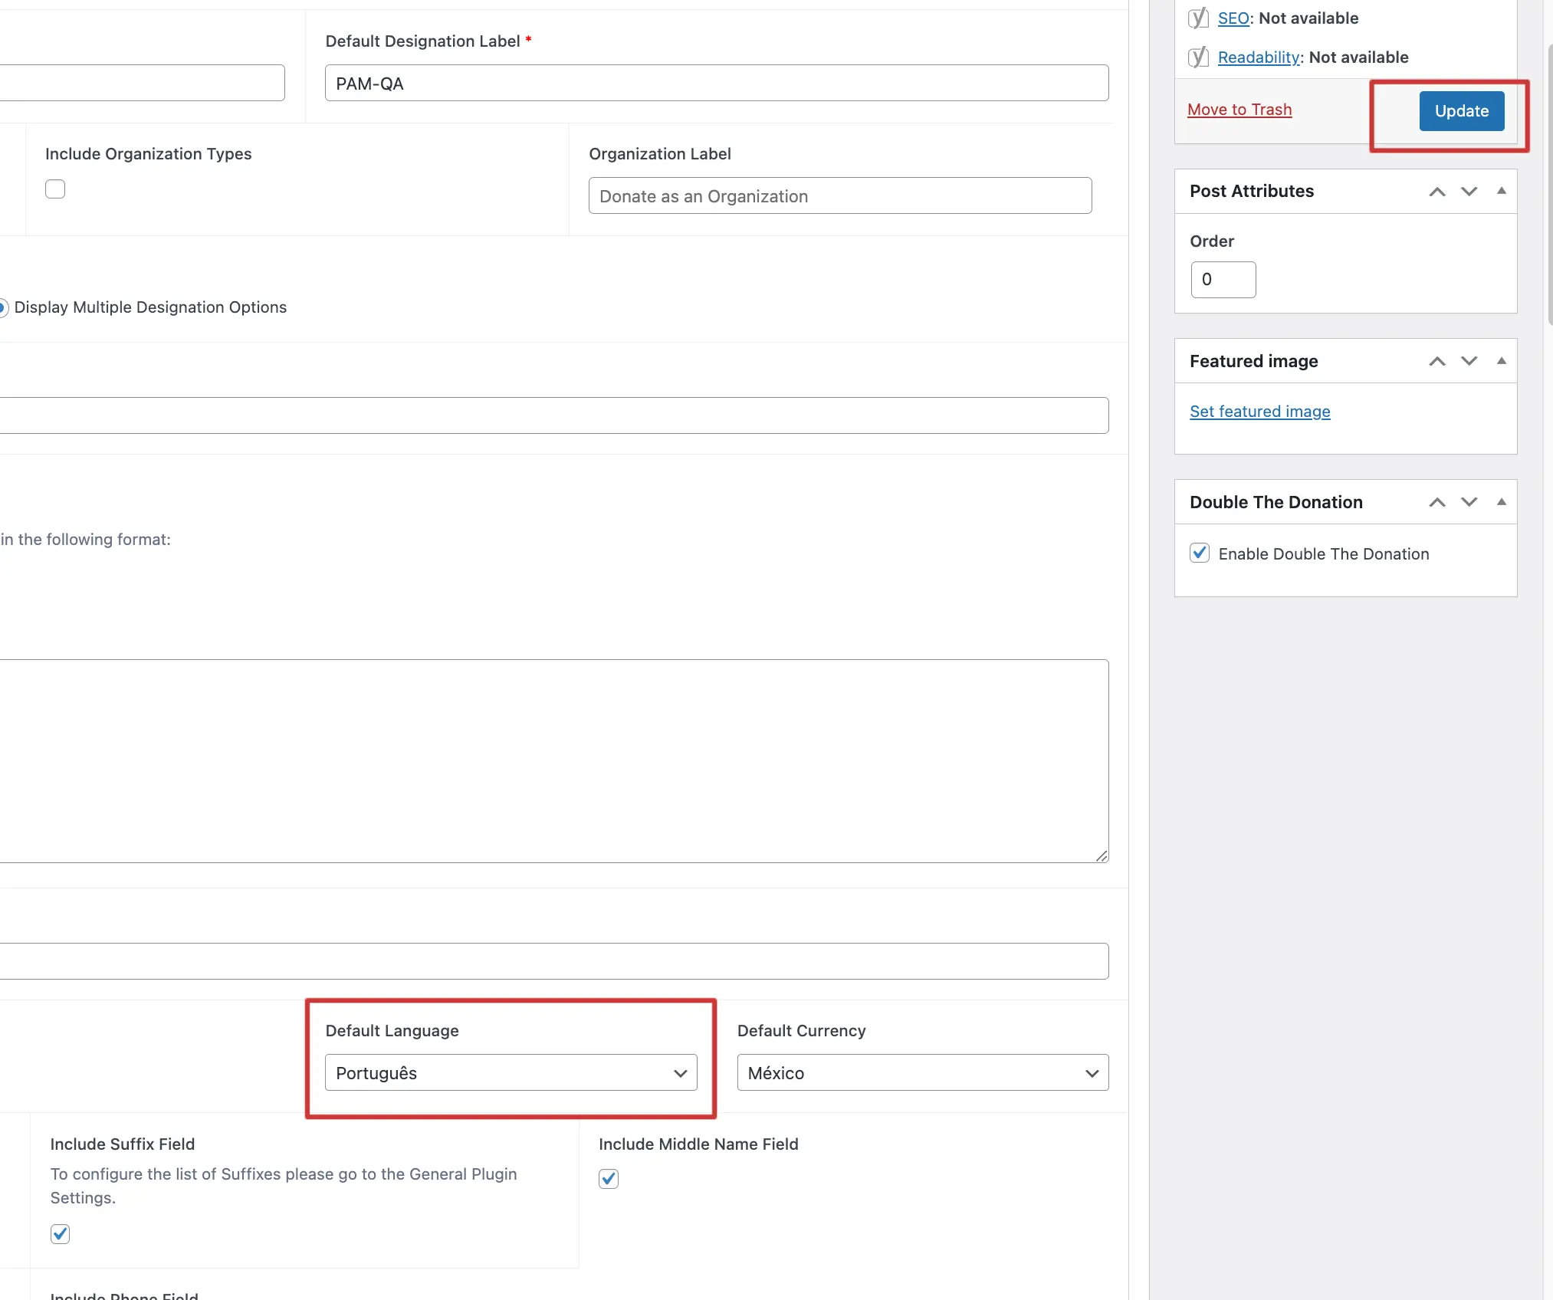
Task: Click the Order number field
Action: pos(1223,280)
